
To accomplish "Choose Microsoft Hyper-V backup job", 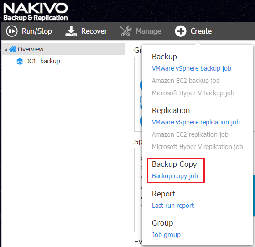I will tap(193, 93).
